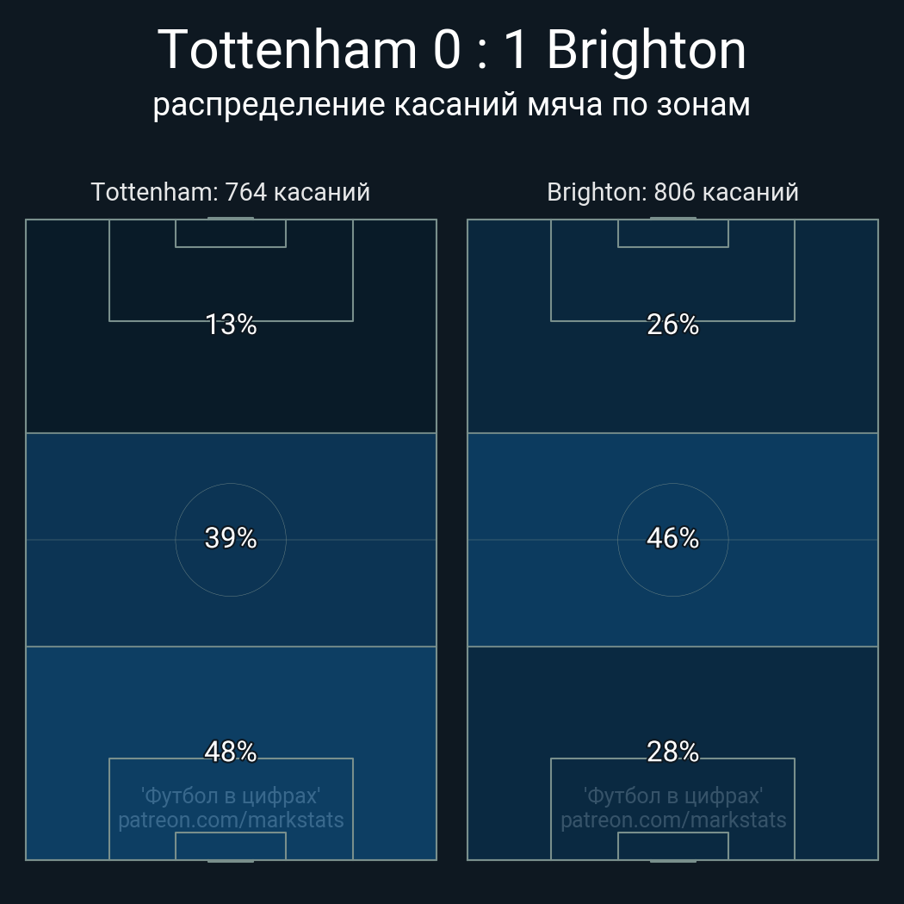Click the top six-yard box on Tottenham pitch
This screenshot has height=904, width=904.
[x=231, y=233]
